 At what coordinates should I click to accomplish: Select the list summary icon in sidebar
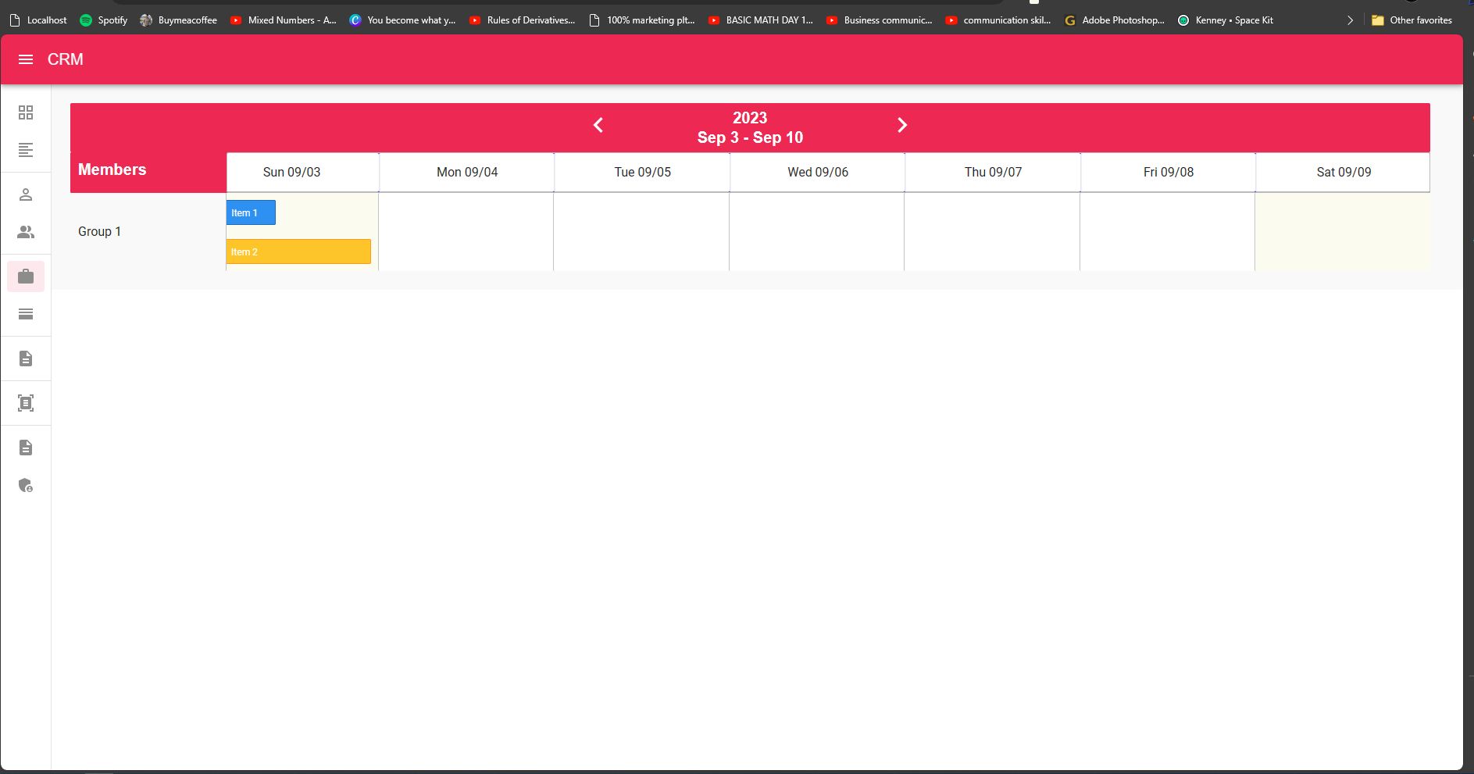pos(26,151)
